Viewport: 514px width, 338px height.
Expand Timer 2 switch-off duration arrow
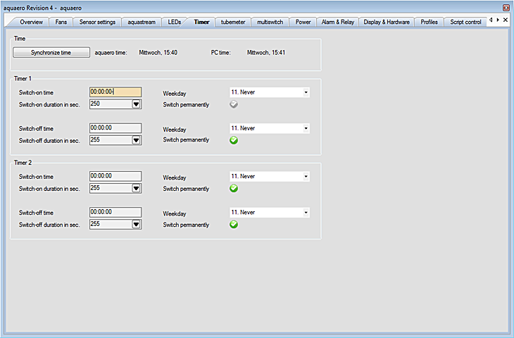(x=137, y=224)
